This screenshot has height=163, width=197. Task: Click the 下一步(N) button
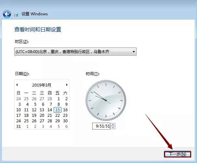pos(177,154)
